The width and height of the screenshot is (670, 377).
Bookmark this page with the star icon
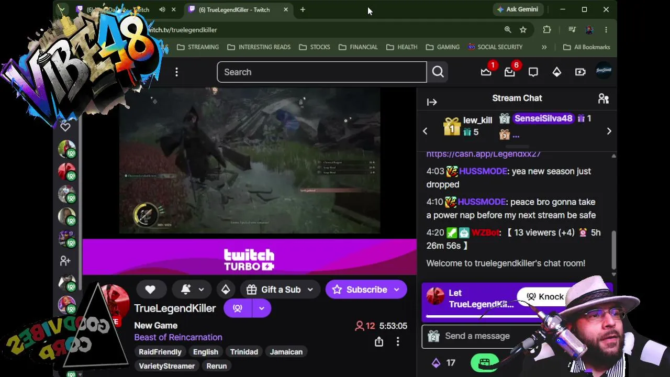point(523,30)
